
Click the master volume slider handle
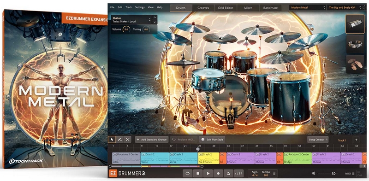pyautogui.click(x=333, y=174)
